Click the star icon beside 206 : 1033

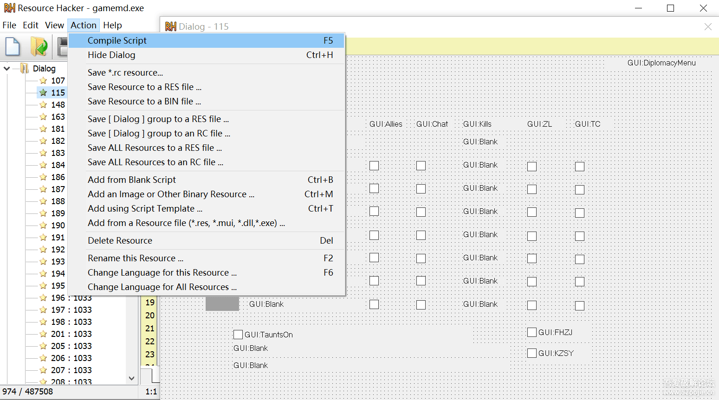click(43, 358)
